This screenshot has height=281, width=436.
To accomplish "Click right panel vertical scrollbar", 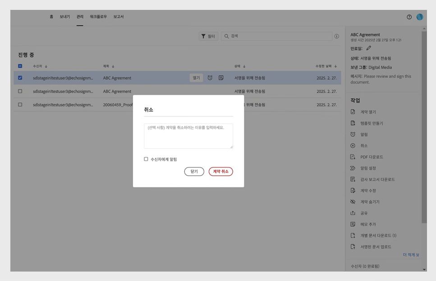I will (424, 127).
